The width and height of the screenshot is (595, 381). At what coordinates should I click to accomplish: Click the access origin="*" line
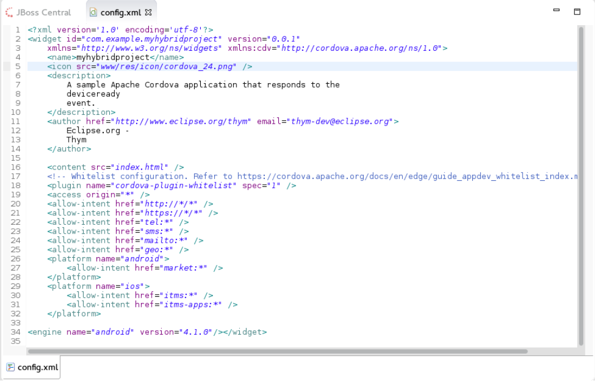[x=99, y=195]
